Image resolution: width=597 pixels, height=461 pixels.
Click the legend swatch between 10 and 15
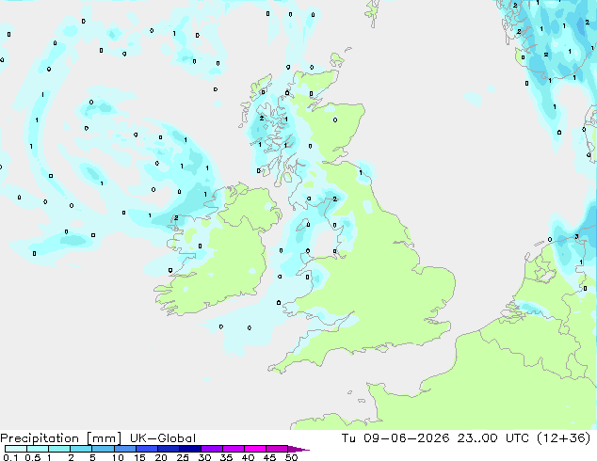pyautogui.click(x=125, y=449)
